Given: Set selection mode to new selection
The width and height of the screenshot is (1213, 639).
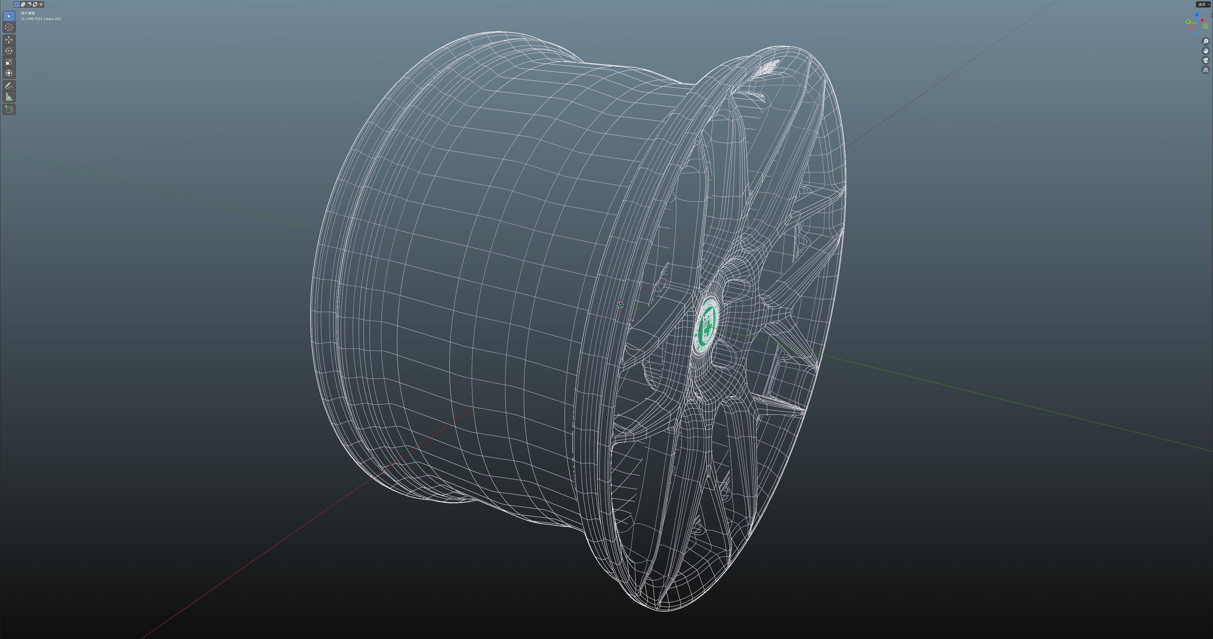Looking at the screenshot, I should pos(17,4).
